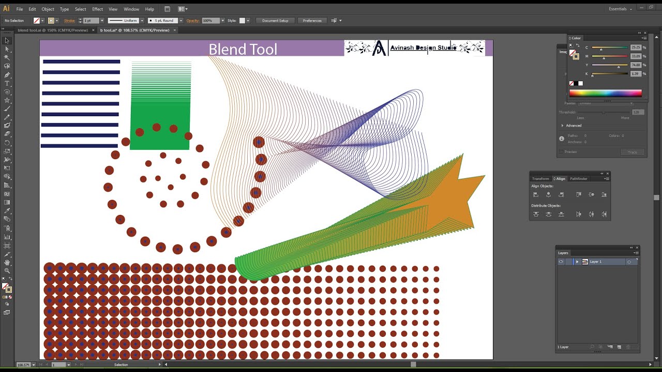This screenshot has width=662, height=372.
Task: Select the Star shape tool
Action: click(x=7, y=100)
